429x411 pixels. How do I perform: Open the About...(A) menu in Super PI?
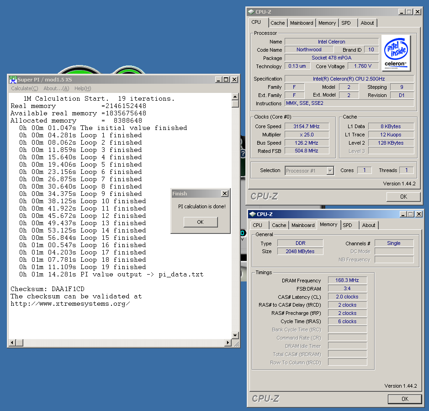(x=56, y=88)
